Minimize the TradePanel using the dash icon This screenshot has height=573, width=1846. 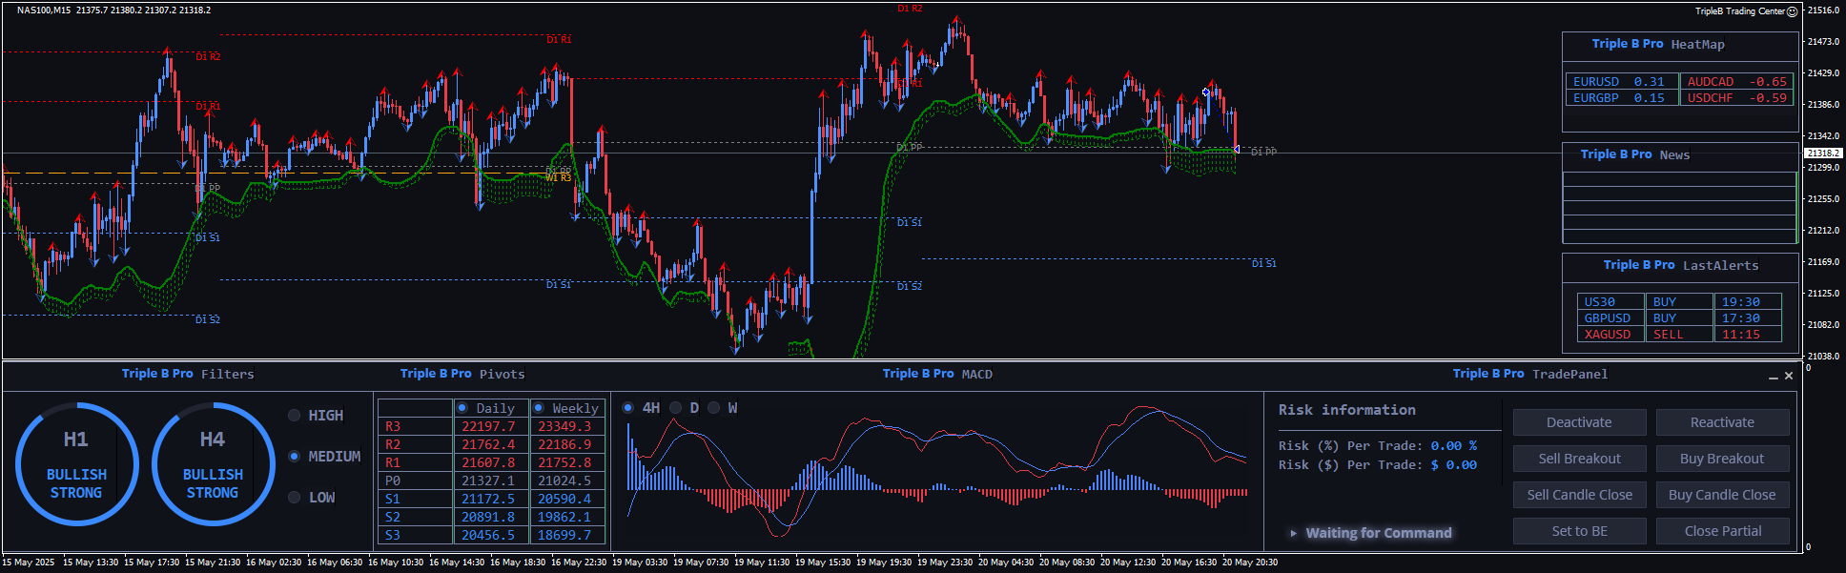1774,377
